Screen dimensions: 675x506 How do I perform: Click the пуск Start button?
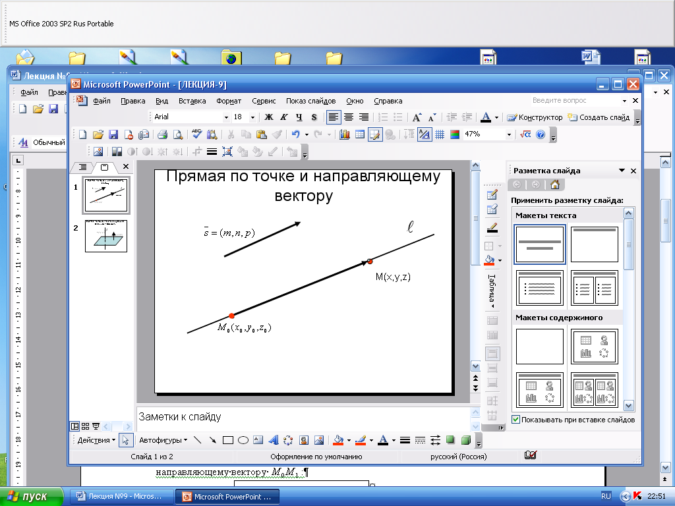[x=32, y=497]
